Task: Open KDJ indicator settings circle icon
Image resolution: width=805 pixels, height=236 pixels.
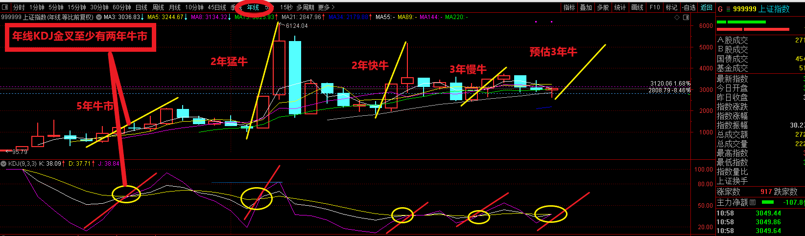Action: pyautogui.click(x=3, y=164)
